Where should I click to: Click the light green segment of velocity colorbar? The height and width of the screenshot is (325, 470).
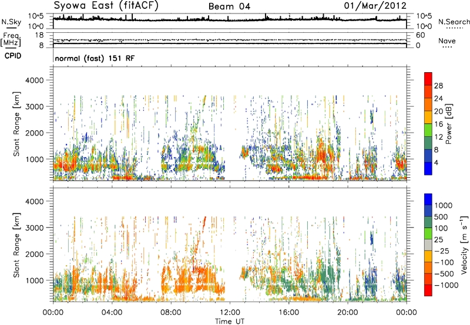click(428, 233)
